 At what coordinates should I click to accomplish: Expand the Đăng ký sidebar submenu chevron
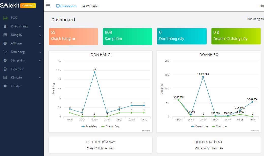coord(40,35)
